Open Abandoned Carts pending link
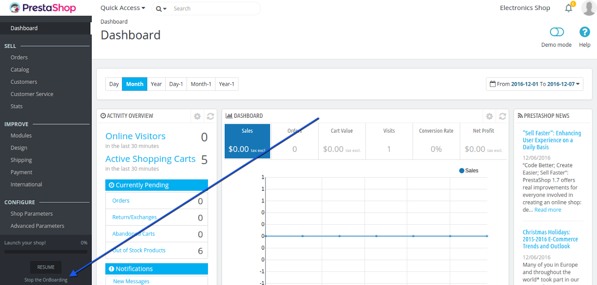The image size is (597, 285). tap(133, 234)
